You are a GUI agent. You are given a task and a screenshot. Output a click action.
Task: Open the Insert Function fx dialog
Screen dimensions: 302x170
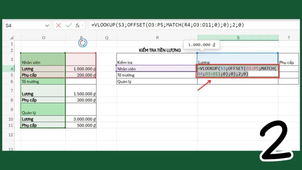click(77, 25)
